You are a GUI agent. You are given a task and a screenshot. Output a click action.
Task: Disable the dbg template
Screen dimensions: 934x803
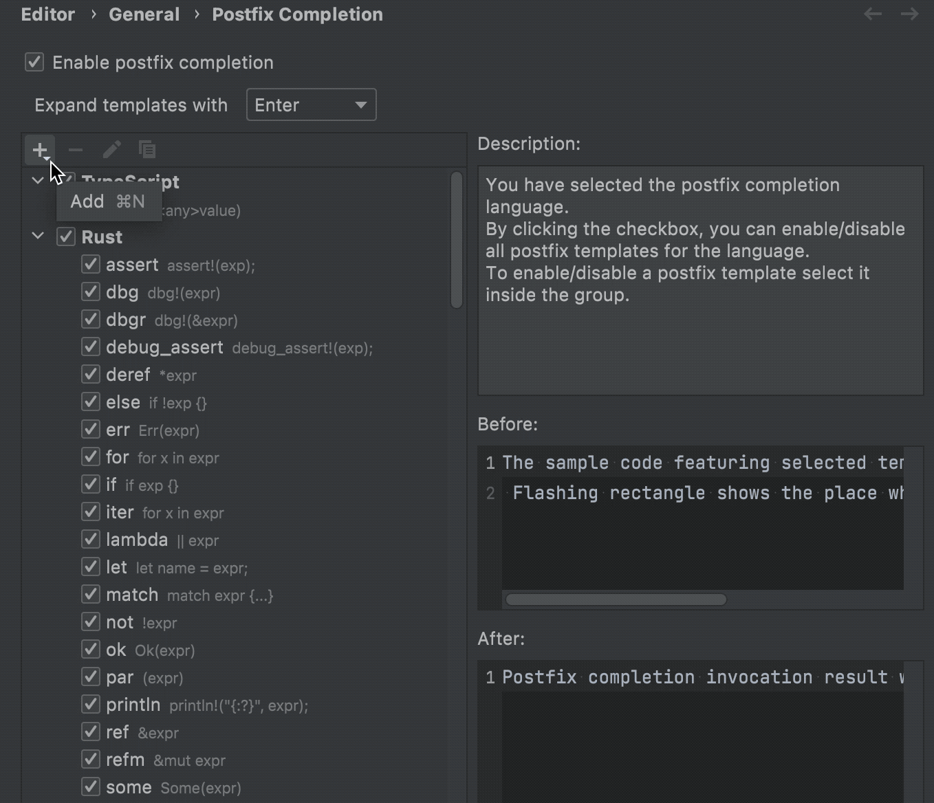(90, 291)
